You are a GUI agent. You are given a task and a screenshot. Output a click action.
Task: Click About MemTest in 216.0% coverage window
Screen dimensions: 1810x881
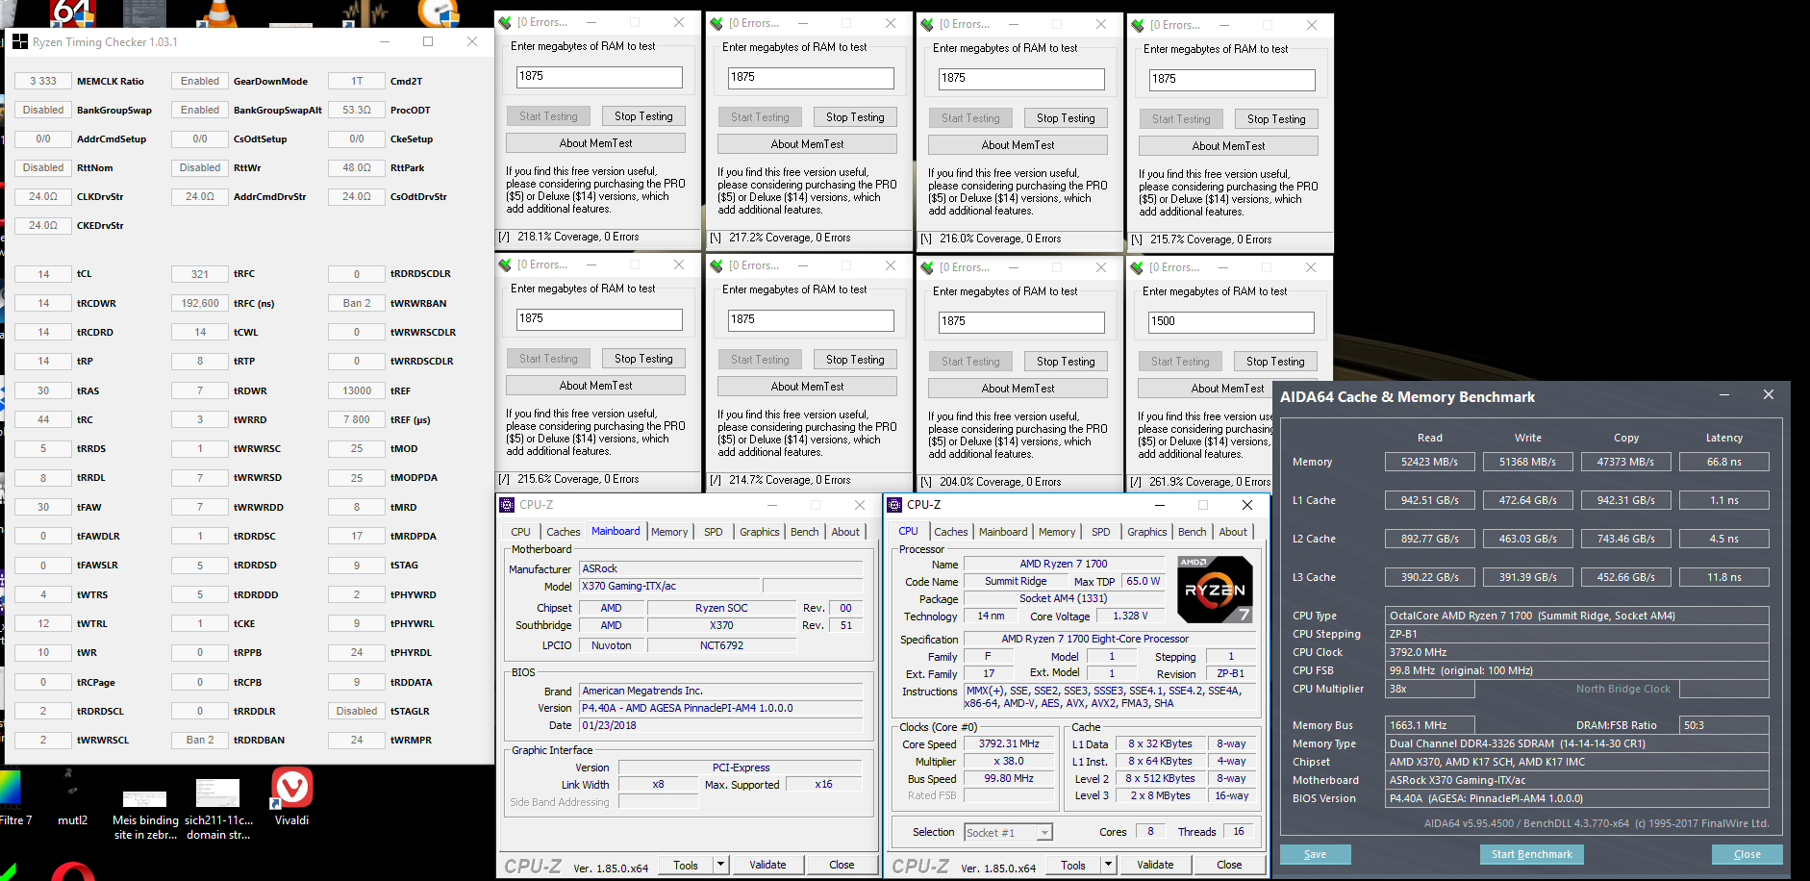(1018, 145)
